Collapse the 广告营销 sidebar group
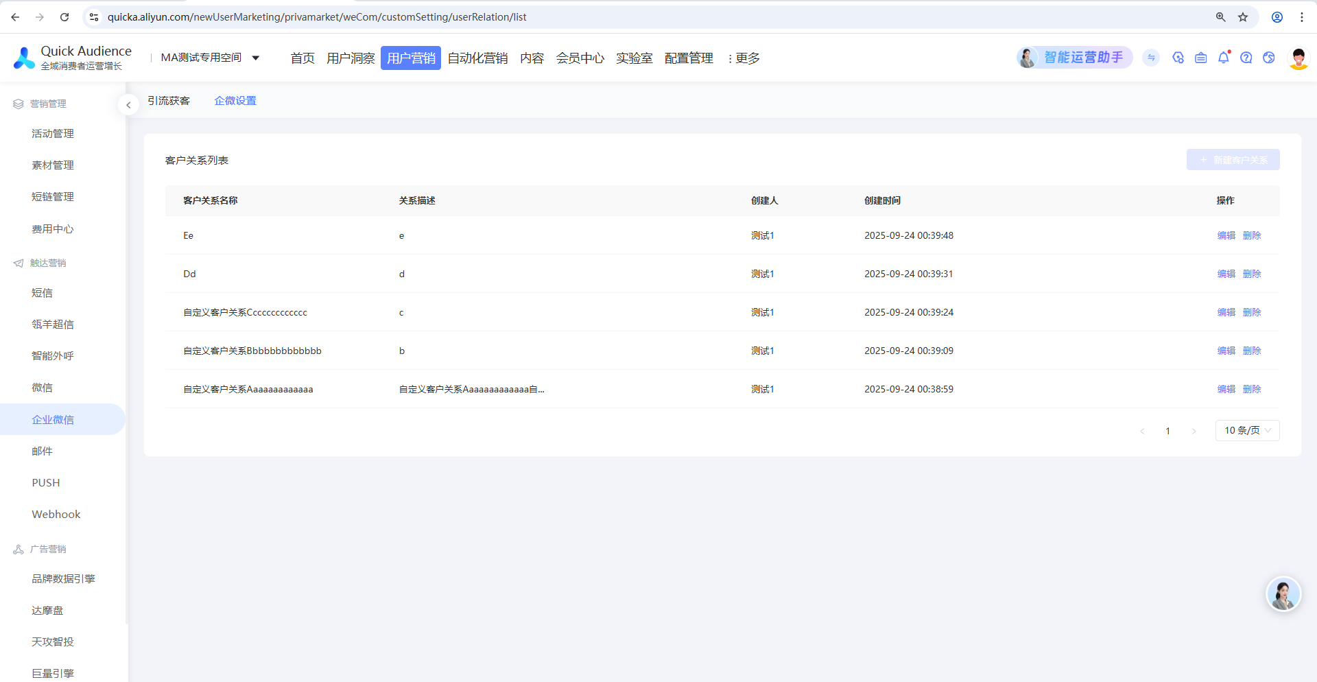 point(40,549)
